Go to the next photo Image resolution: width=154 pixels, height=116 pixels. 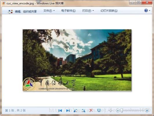pos(68,110)
